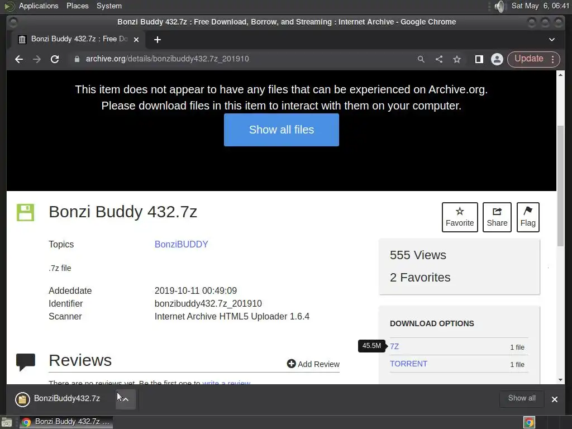
Task: Close the downloads bar
Action: pos(555,399)
